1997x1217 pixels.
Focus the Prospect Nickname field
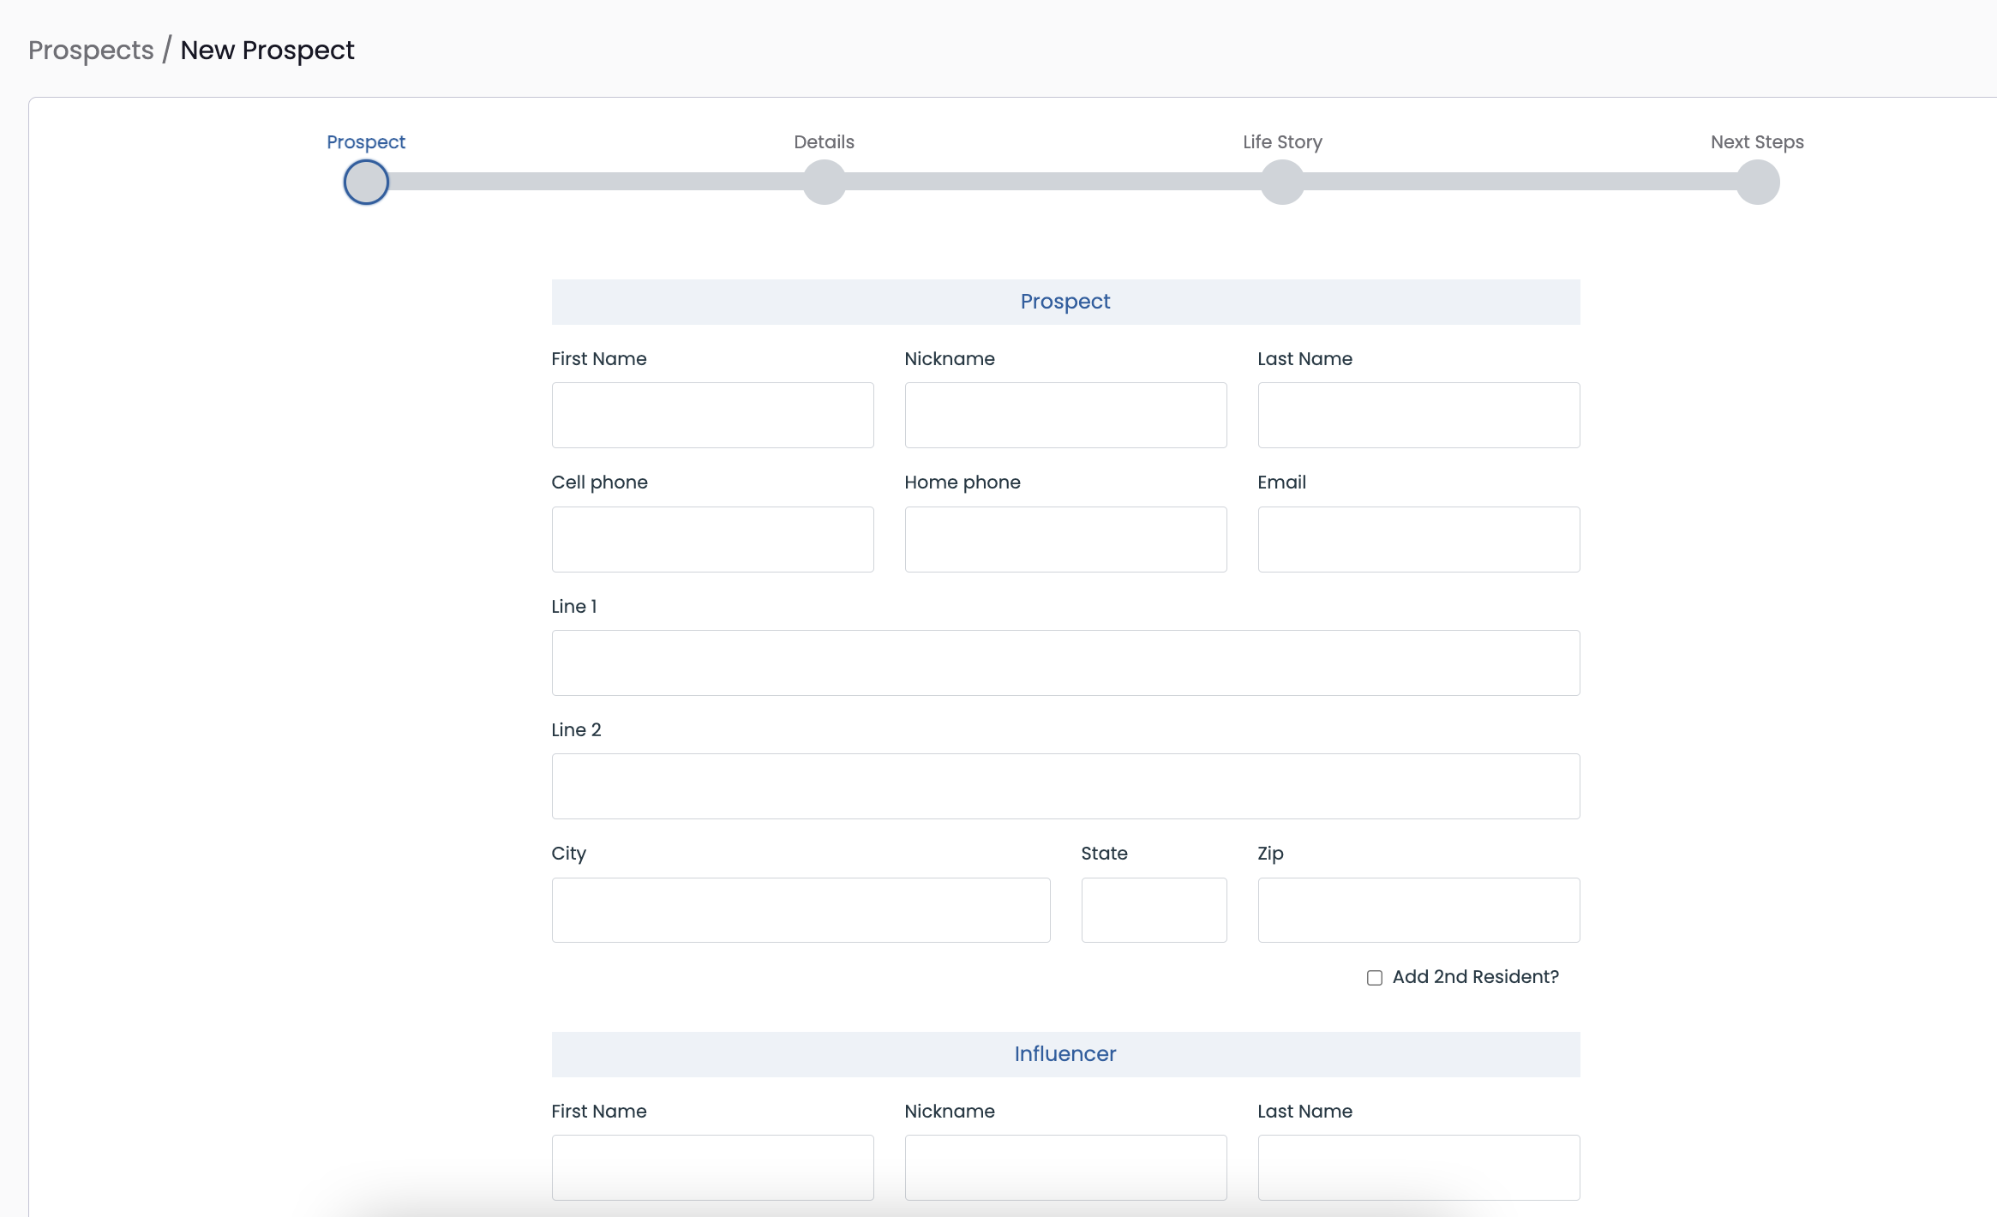1065,415
